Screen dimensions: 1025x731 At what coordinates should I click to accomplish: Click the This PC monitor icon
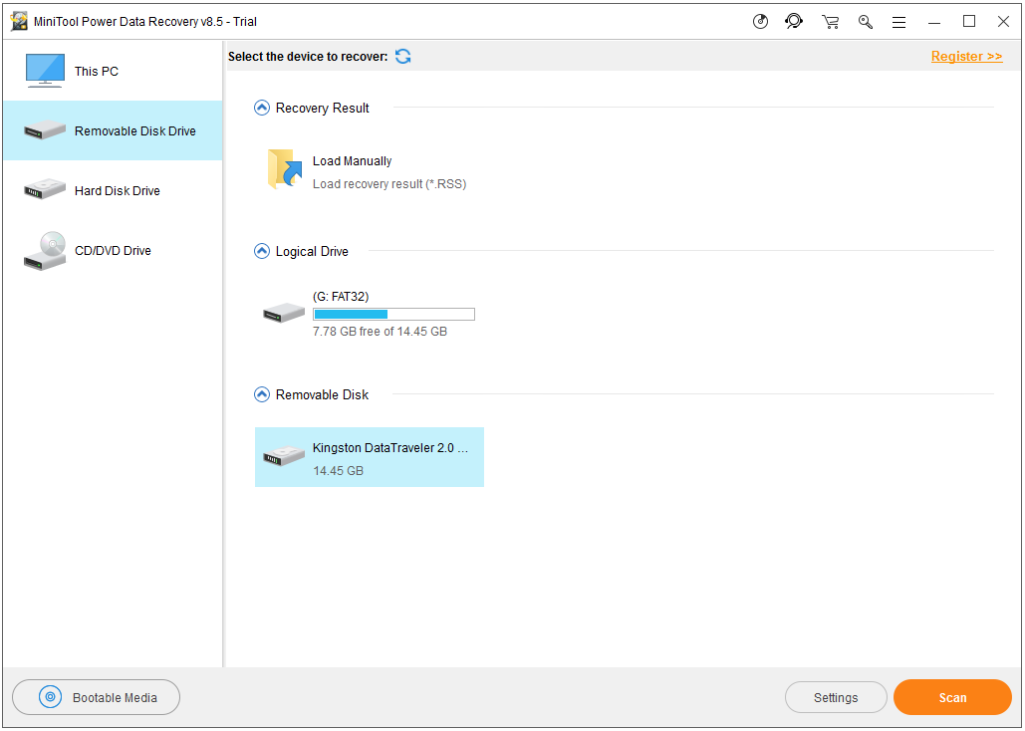pyautogui.click(x=45, y=71)
